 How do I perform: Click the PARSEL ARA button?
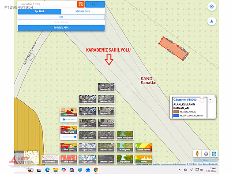tap(61, 28)
